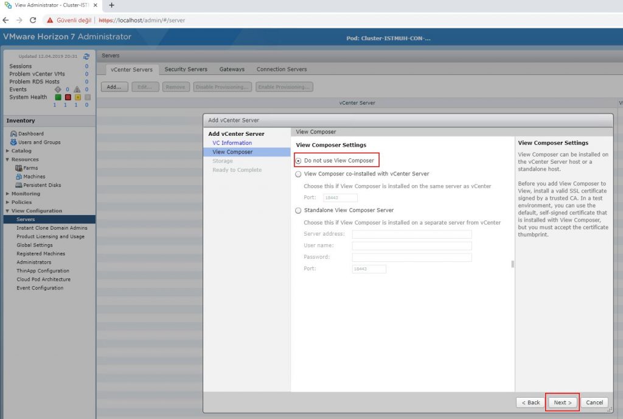Collapse the View Configuration tree node
The height and width of the screenshot is (419, 623).
click(7, 211)
